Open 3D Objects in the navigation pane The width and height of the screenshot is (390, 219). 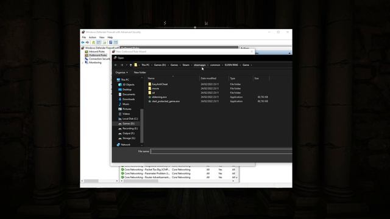[128, 85]
